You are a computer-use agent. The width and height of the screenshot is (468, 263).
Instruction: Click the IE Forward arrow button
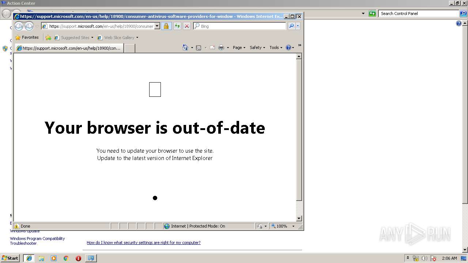point(29,26)
